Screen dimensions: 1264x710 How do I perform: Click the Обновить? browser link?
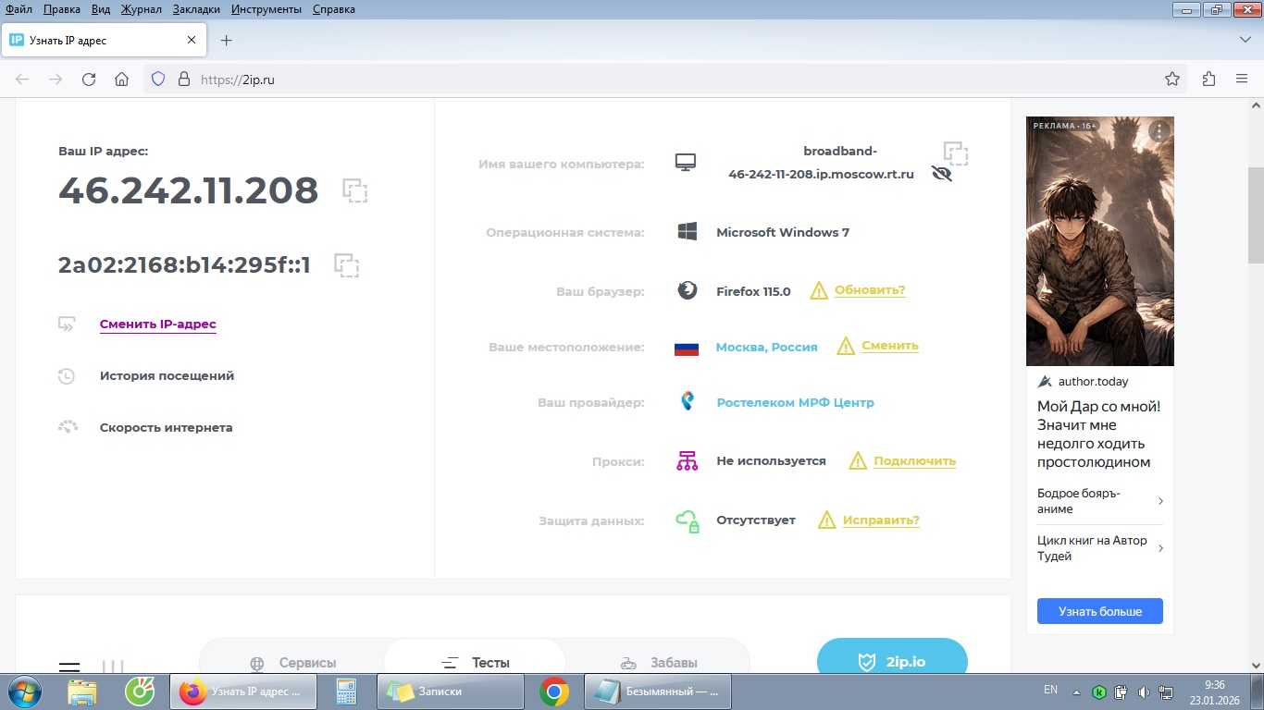click(869, 290)
